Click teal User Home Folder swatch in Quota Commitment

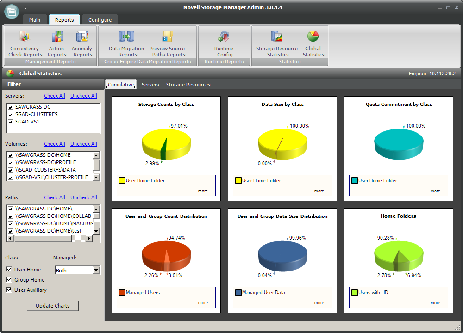[355, 180]
